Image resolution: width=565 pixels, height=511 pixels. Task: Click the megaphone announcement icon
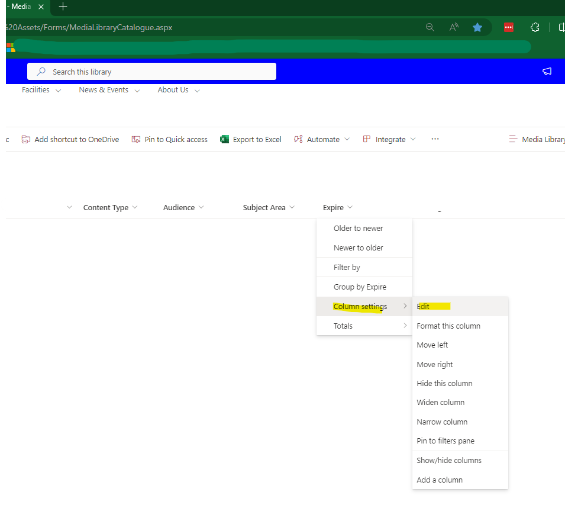point(547,71)
